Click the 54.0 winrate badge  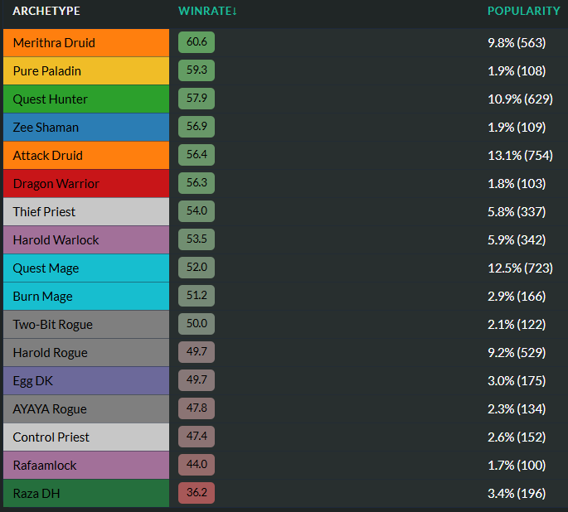click(197, 211)
